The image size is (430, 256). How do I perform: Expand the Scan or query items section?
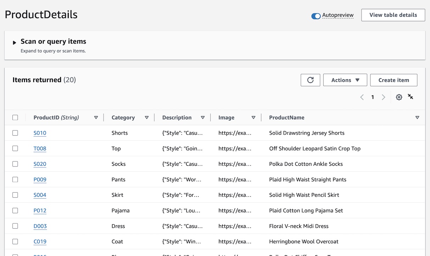(15, 42)
